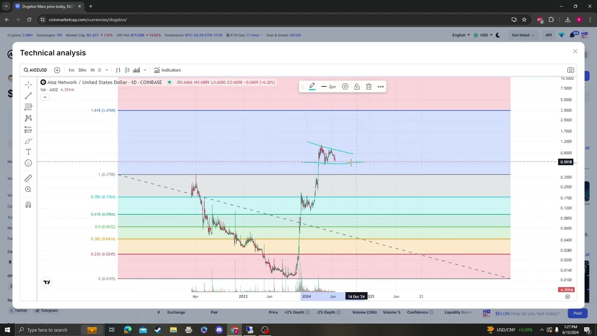Open Discord from the taskbar
Screen dimensions: 597x336
(219, 330)
